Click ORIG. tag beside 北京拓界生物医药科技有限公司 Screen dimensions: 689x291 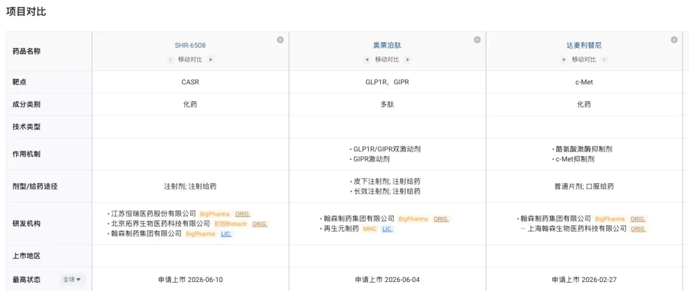[x=260, y=224]
